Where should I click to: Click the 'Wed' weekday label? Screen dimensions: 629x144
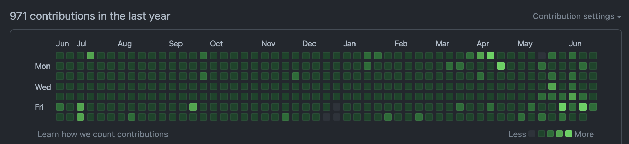[43, 87]
